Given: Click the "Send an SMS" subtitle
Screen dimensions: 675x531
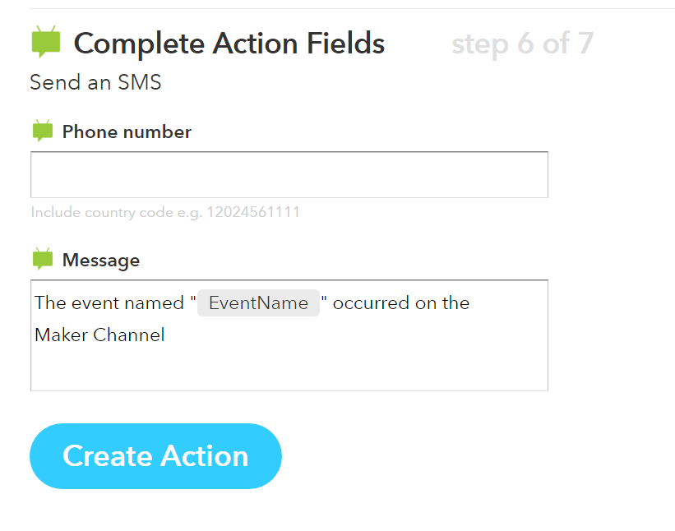Looking at the screenshot, I should click(95, 83).
